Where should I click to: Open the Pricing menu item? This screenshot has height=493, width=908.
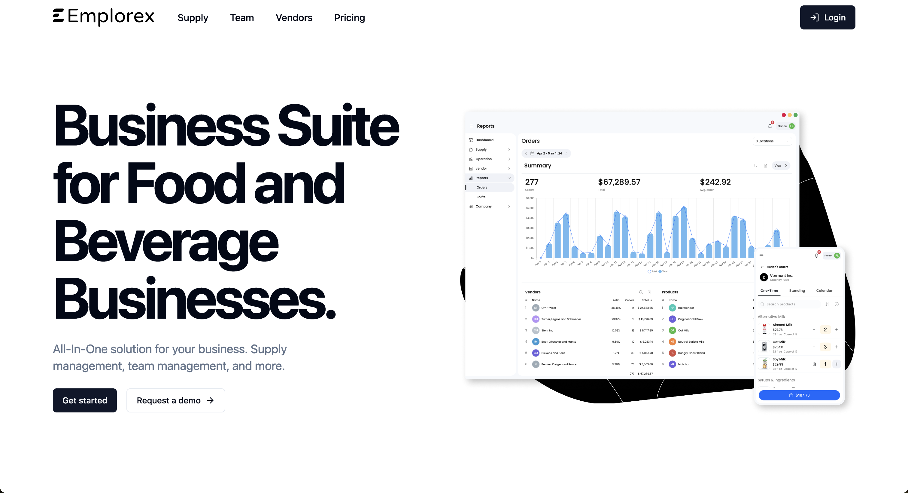pos(349,18)
